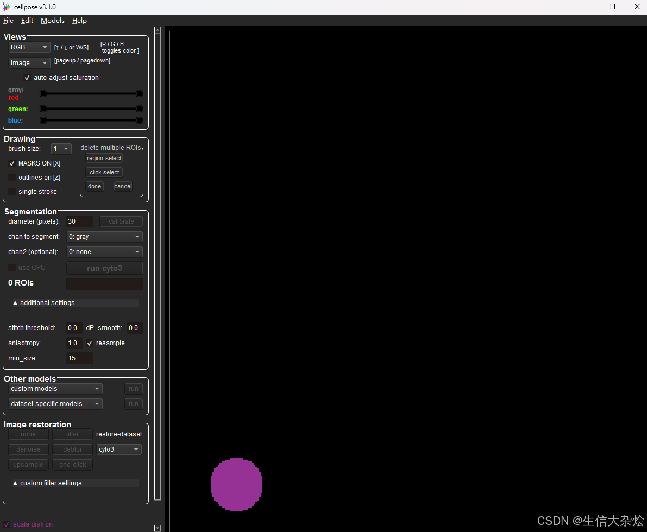
Task: Click the region-select button
Action: pos(104,159)
